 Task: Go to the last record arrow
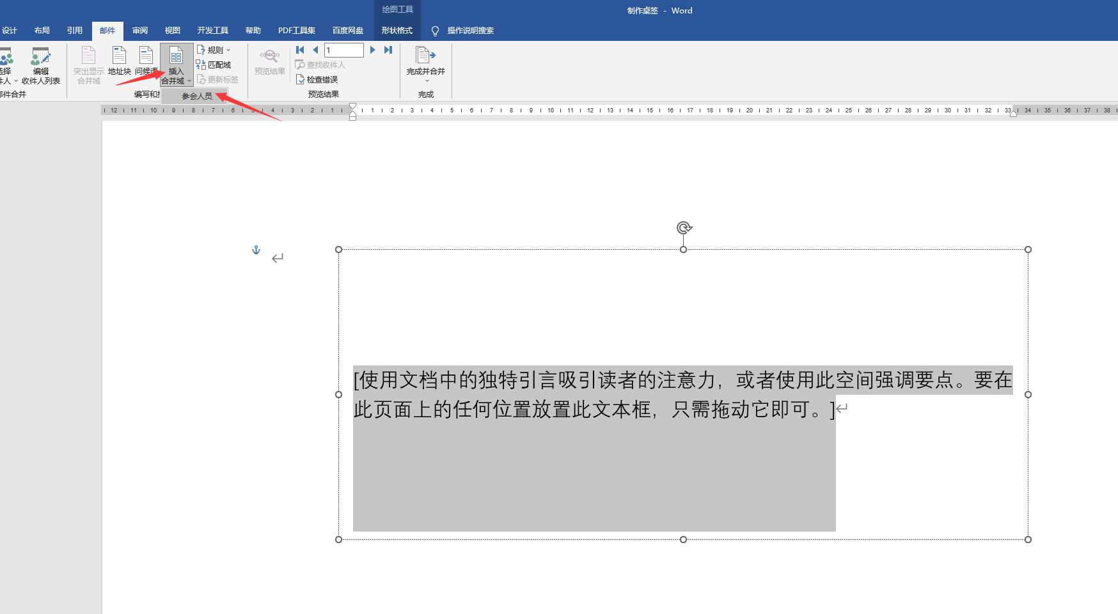pyautogui.click(x=388, y=50)
